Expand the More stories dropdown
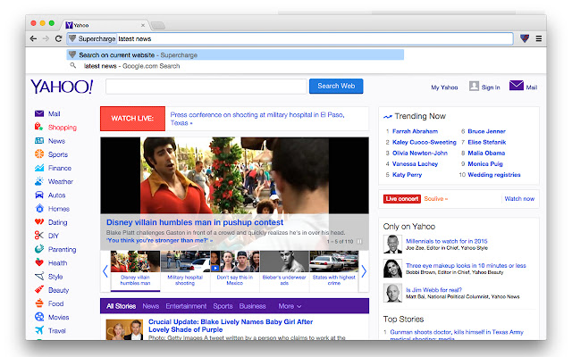The height and width of the screenshot is (357, 572). click(x=290, y=306)
